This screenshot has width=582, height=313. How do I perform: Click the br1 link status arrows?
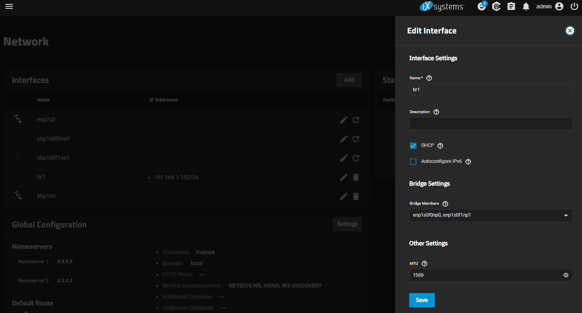coord(18,176)
